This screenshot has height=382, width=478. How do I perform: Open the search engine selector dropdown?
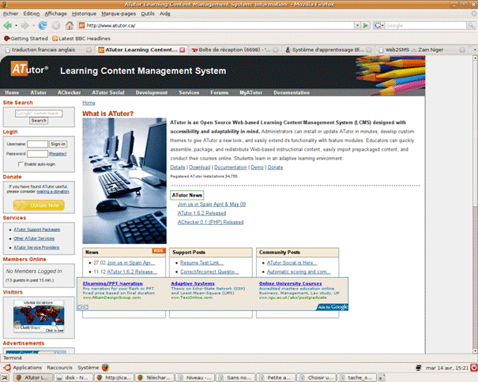pos(376,25)
